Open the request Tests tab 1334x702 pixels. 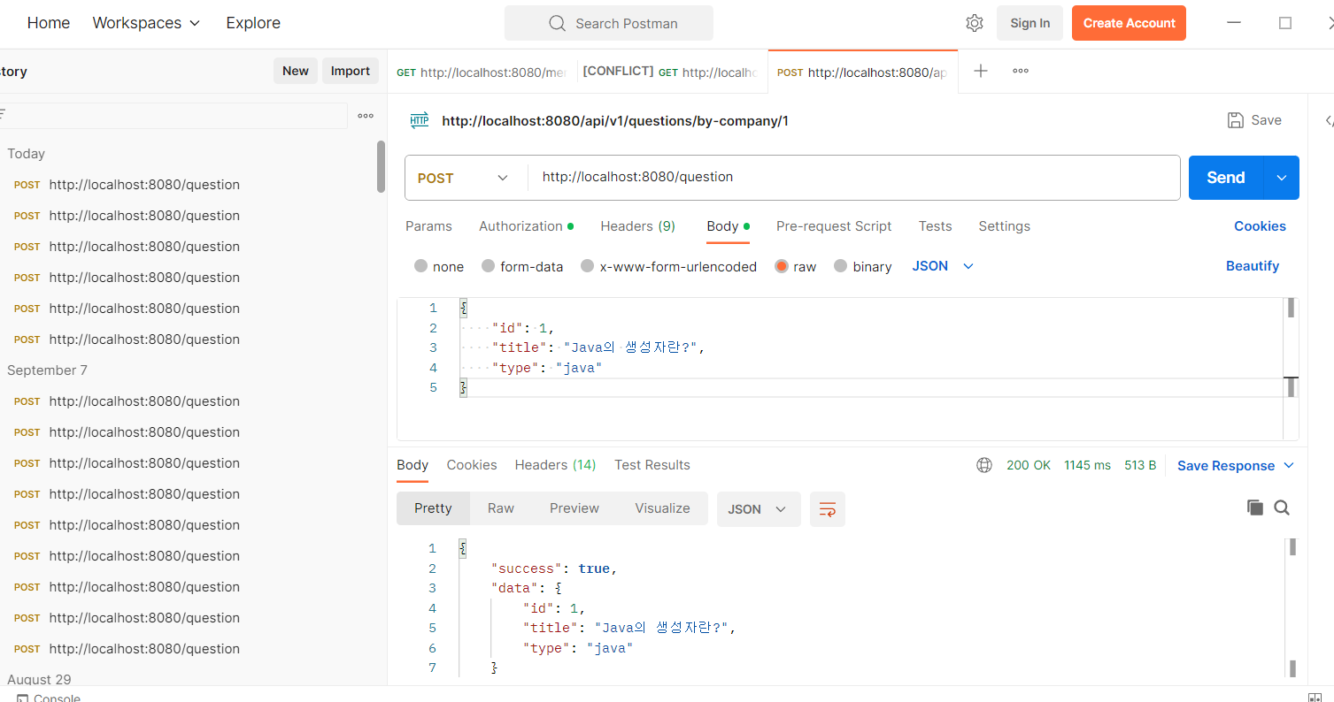point(935,226)
